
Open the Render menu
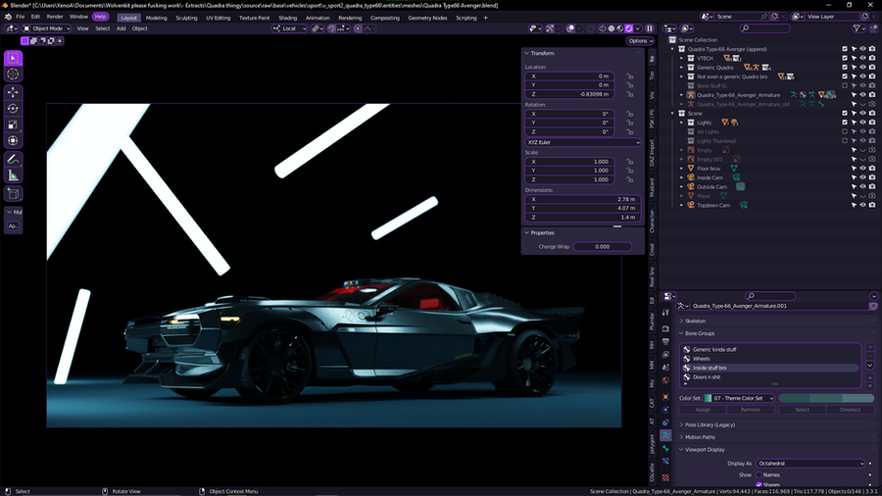coord(55,17)
